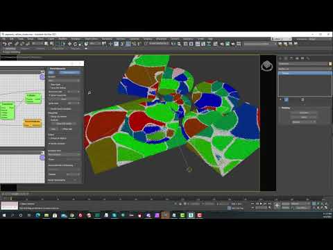Click the object color swatch in command panel
Image resolution: width=333 pixels, height=250 pixels.
[330, 64]
